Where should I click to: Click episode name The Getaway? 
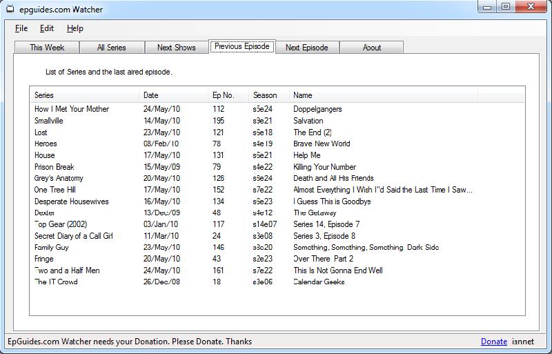315,213
